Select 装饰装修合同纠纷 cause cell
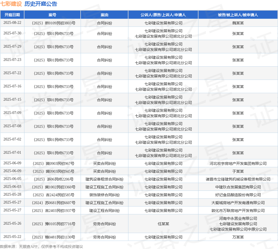 [105, 195]
